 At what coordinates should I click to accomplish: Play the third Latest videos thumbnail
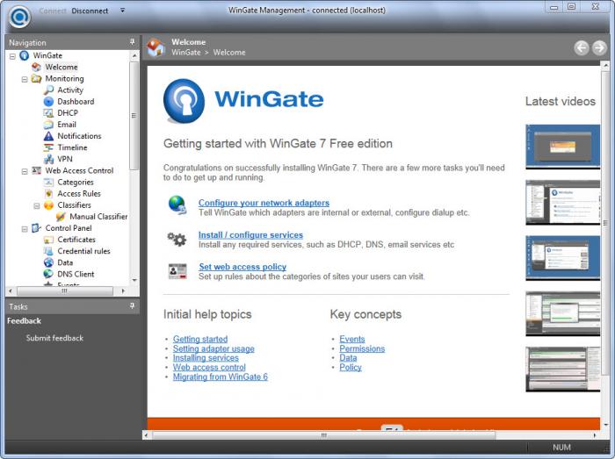(x=563, y=258)
